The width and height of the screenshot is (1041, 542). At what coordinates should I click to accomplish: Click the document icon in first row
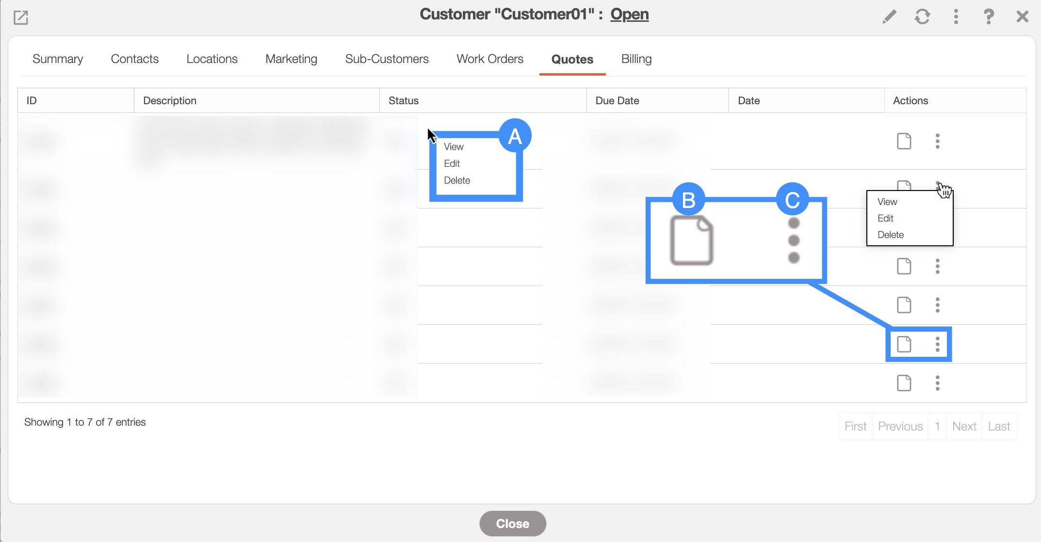(904, 141)
